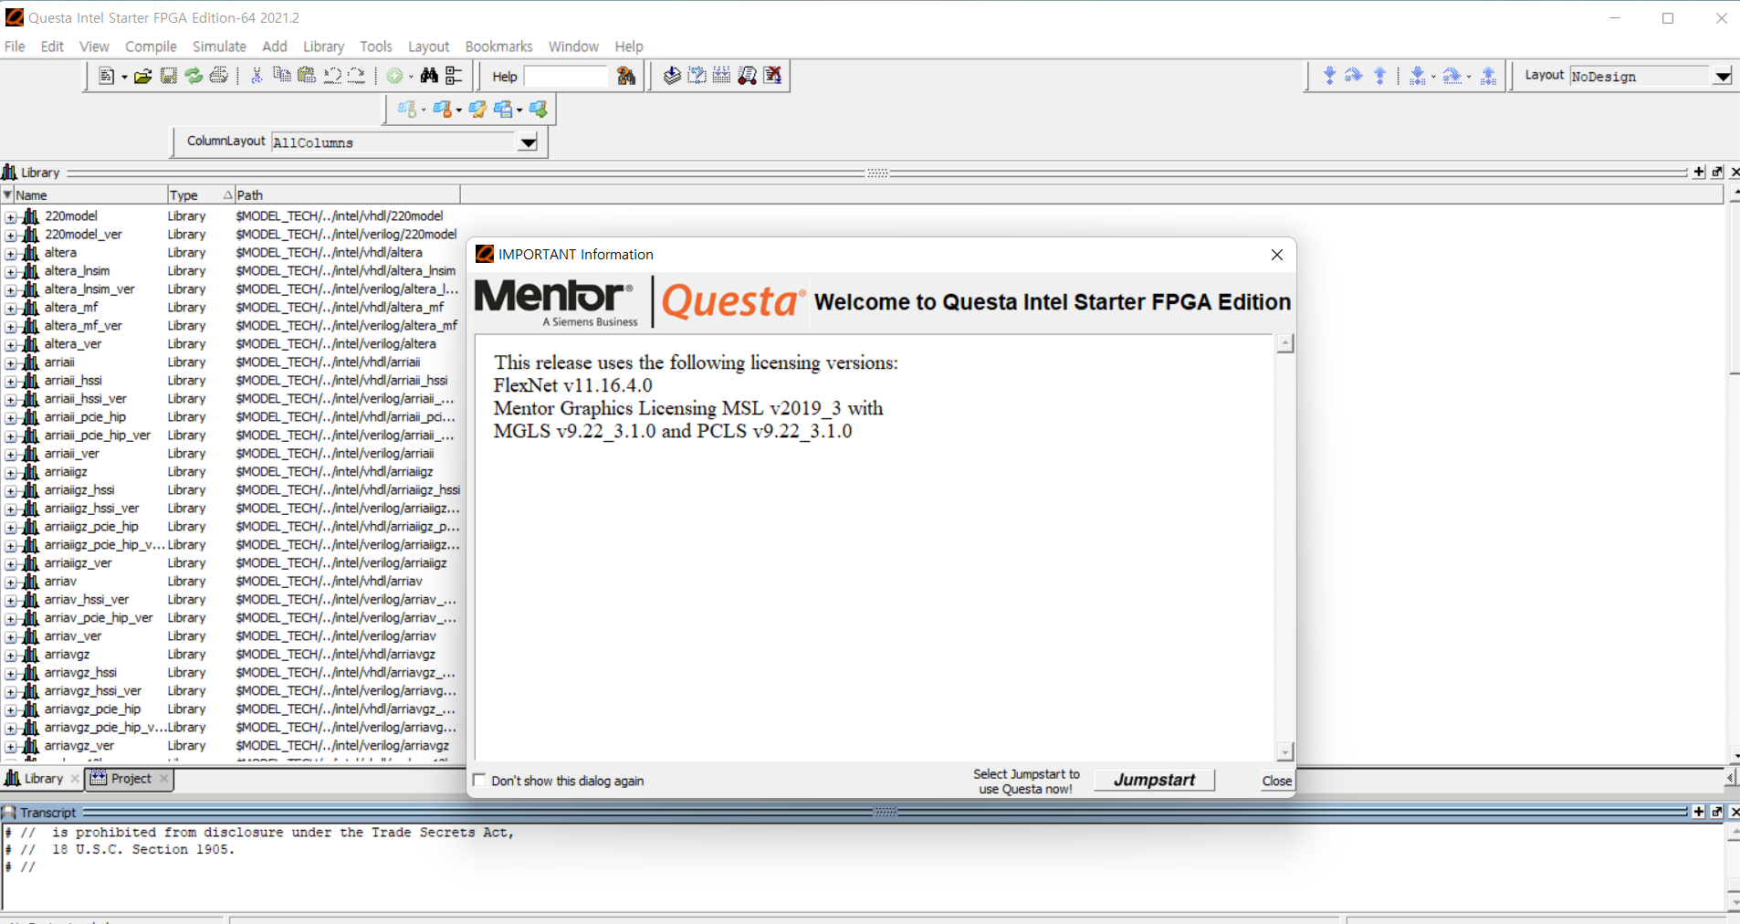
Task: Click the Step Into blue arrow icon
Action: (1329, 76)
